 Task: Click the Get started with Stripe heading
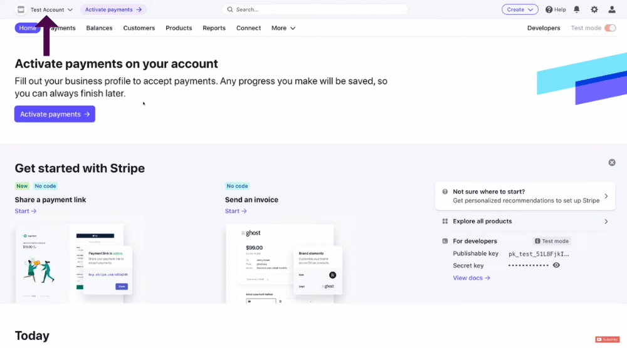click(x=80, y=168)
